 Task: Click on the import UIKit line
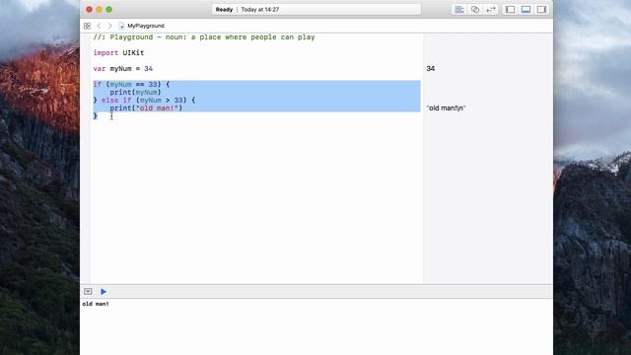[x=118, y=52]
